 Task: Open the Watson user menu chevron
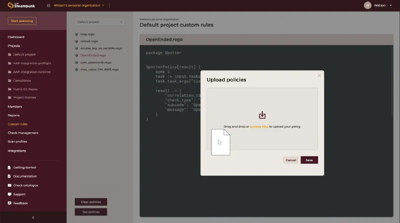(x=390, y=5)
